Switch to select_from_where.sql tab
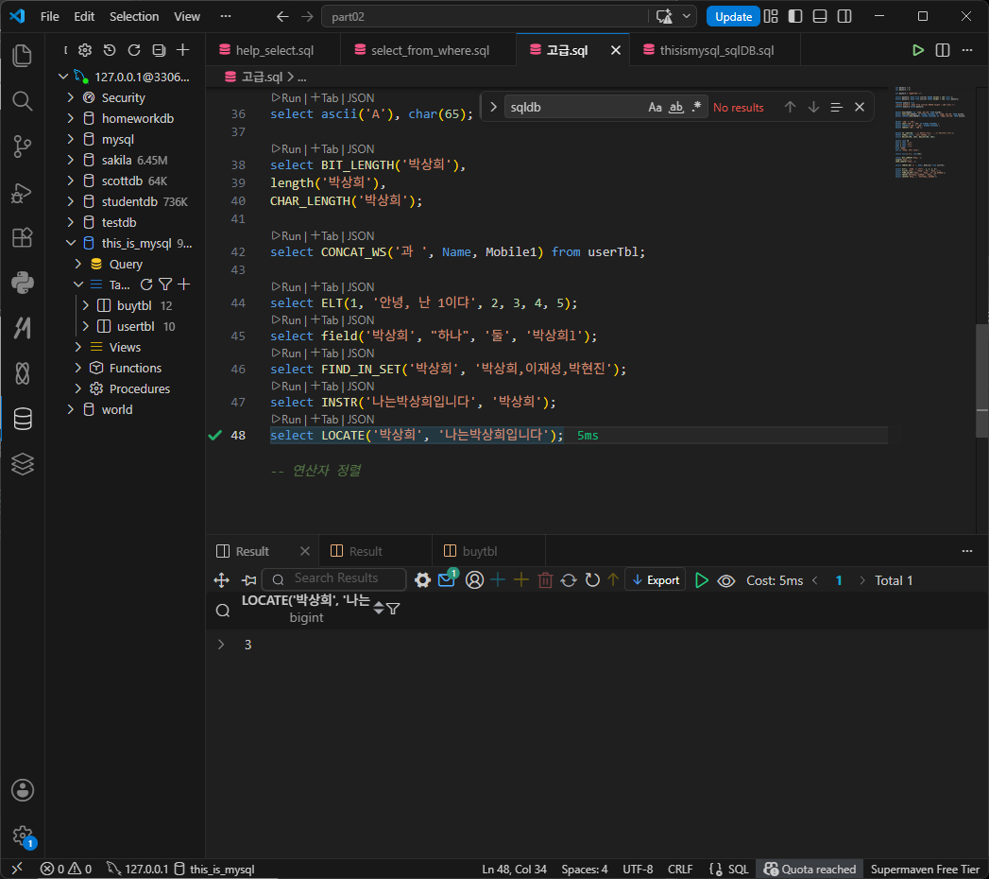The image size is (989, 879). tap(430, 50)
